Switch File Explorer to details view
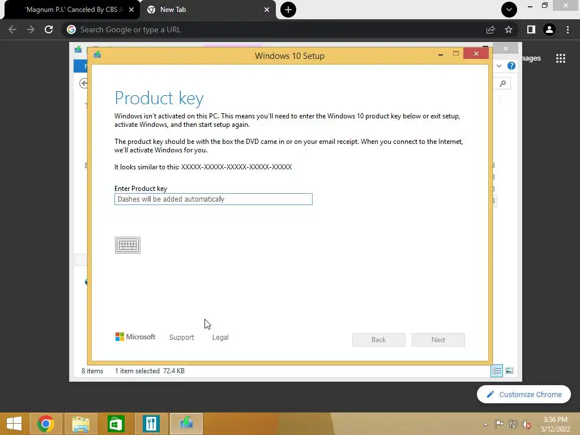This screenshot has height=435, width=580. pos(497,370)
